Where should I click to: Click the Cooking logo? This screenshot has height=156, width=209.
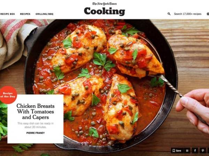(104, 11)
